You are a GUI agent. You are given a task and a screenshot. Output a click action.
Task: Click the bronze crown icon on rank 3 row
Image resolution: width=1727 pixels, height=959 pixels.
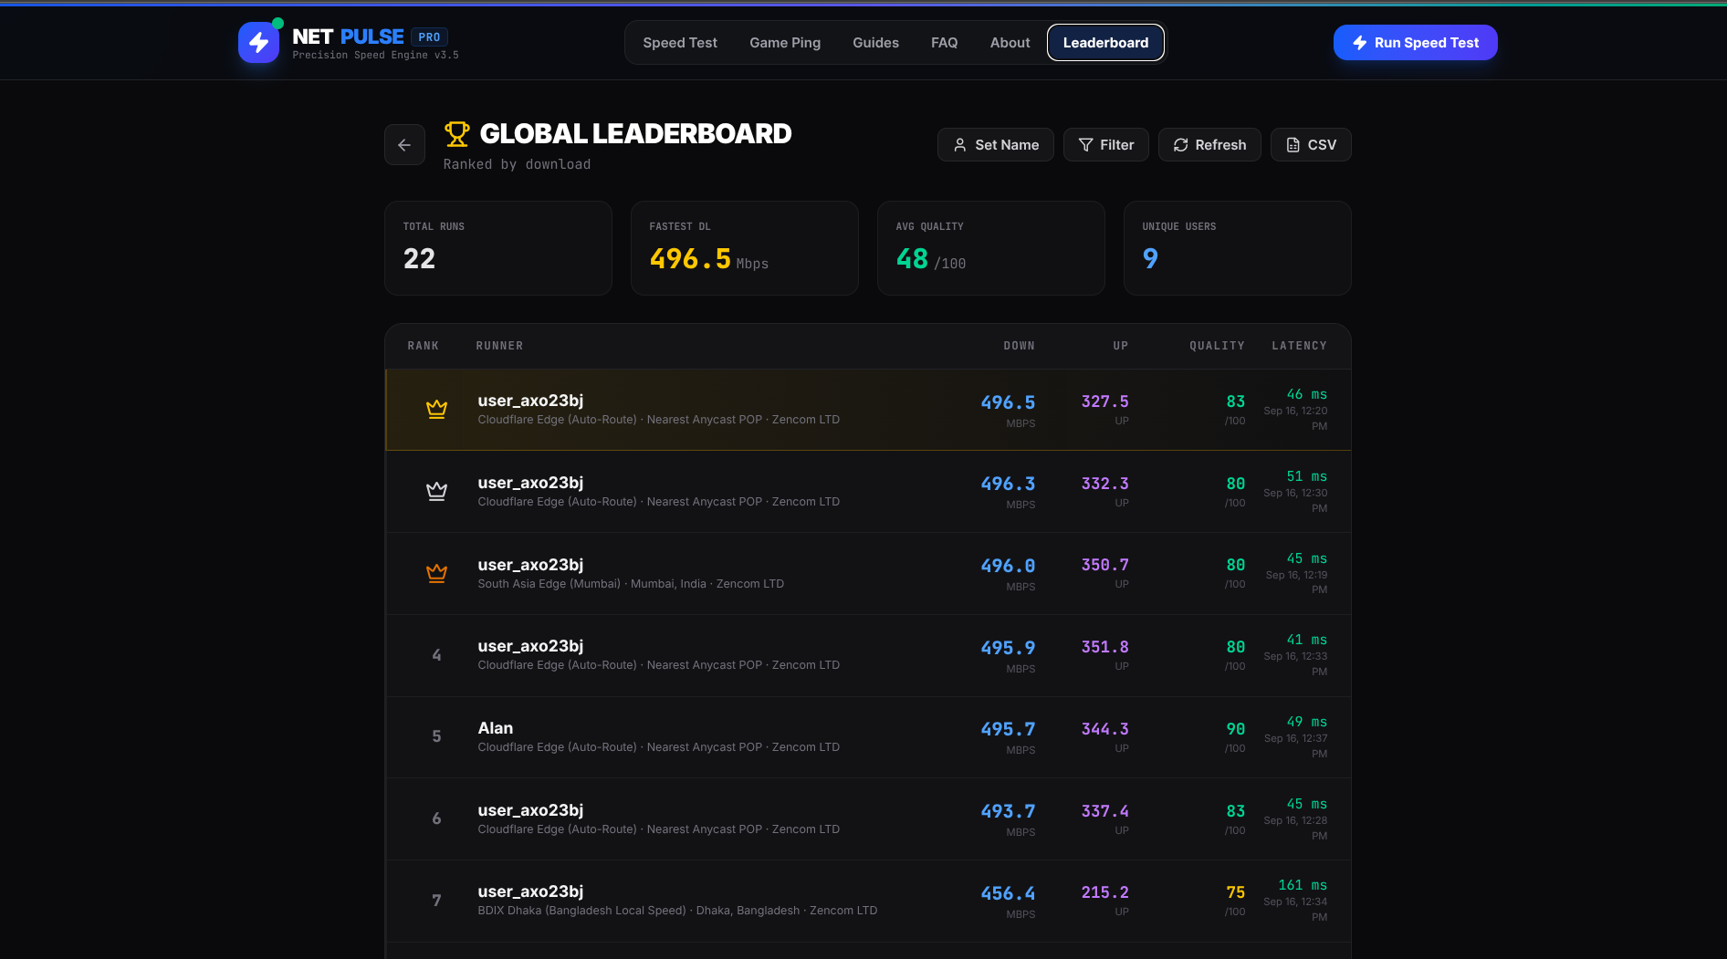click(436, 573)
